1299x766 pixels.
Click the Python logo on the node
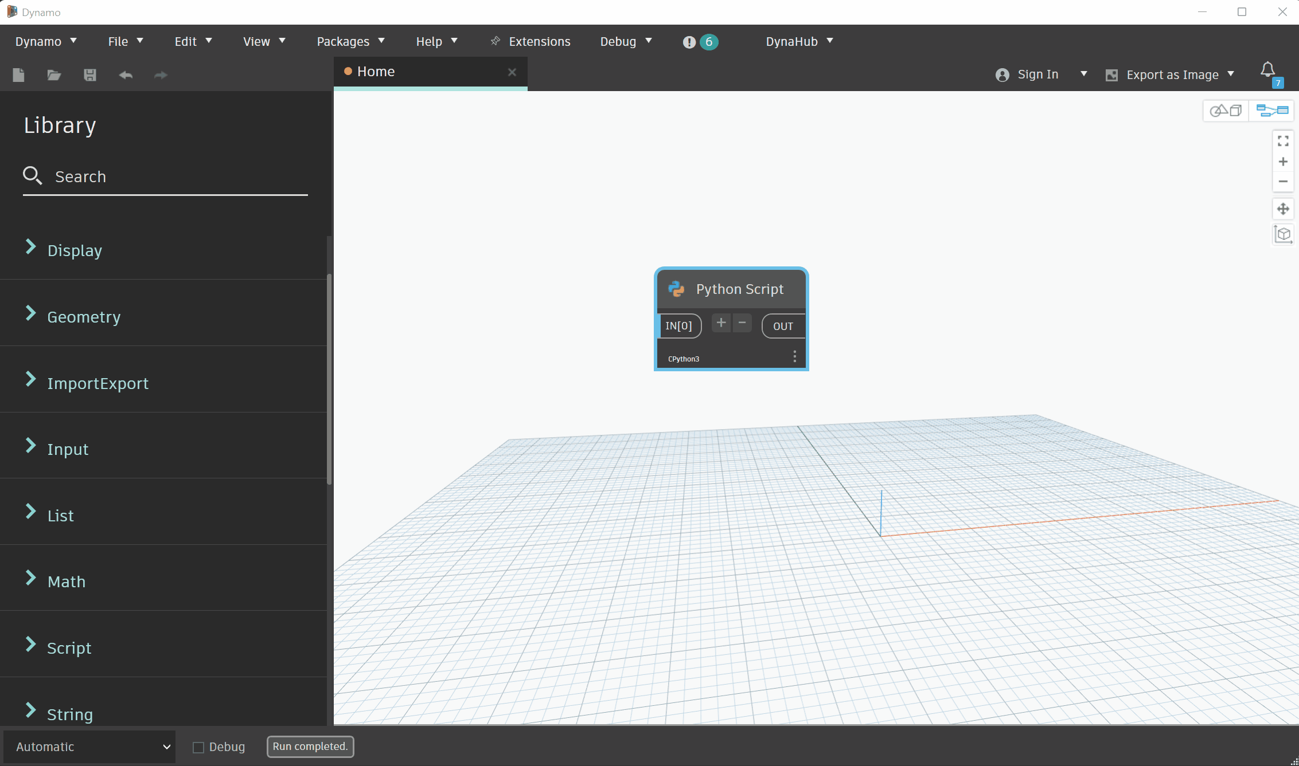pyautogui.click(x=677, y=289)
